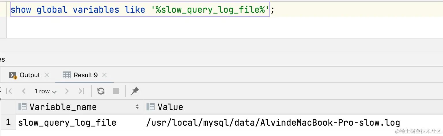Go to first page of results

[x=9, y=91]
